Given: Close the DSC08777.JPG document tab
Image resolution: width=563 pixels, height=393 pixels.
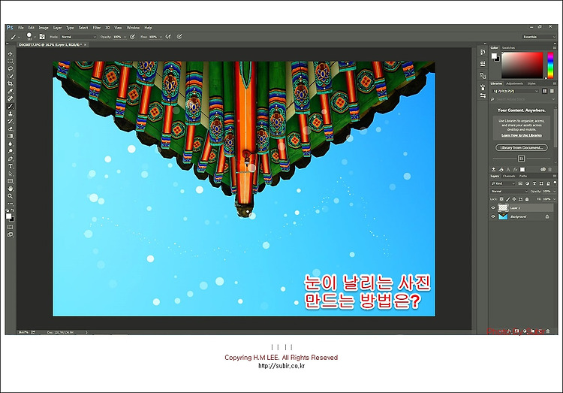Looking at the screenshot, I should coord(85,45).
